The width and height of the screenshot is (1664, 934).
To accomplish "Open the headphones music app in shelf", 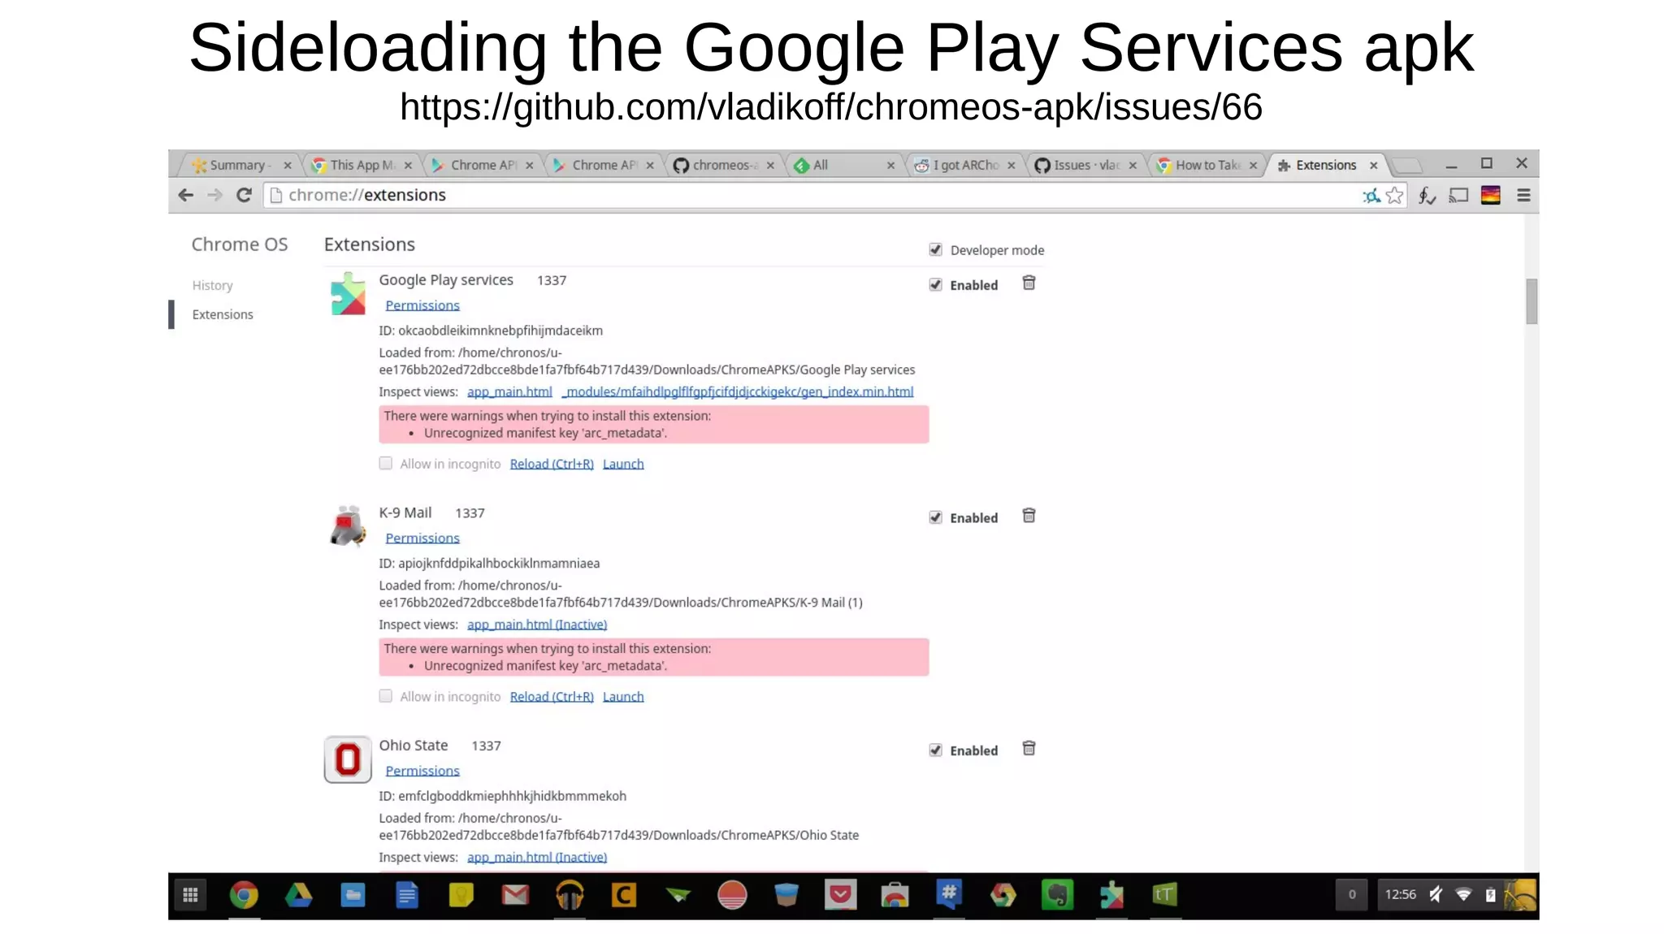I will [x=570, y=895].
